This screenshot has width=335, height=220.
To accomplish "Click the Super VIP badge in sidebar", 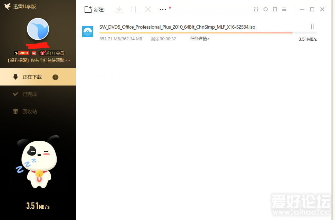I will click(22, 53).
